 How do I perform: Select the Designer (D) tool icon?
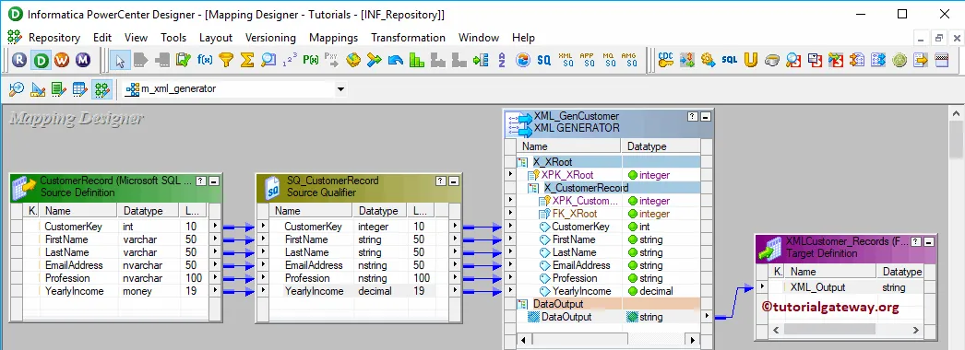click(x=42, y=60)
